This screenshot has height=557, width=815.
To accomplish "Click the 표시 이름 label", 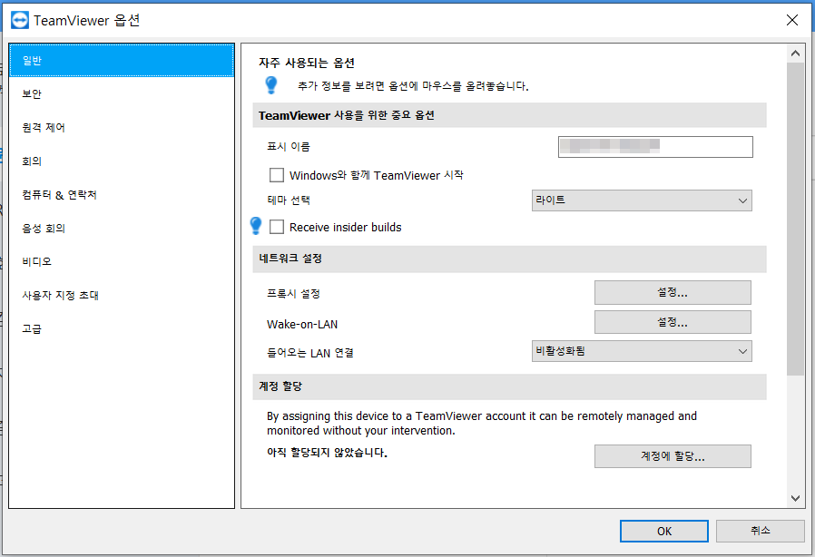I will point(288,147).
